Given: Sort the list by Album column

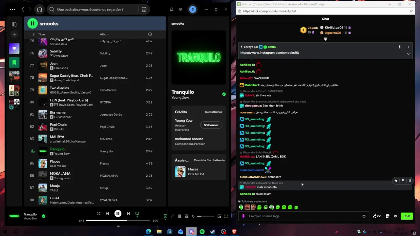Looking at the screenshot, I should coord(104,34).
